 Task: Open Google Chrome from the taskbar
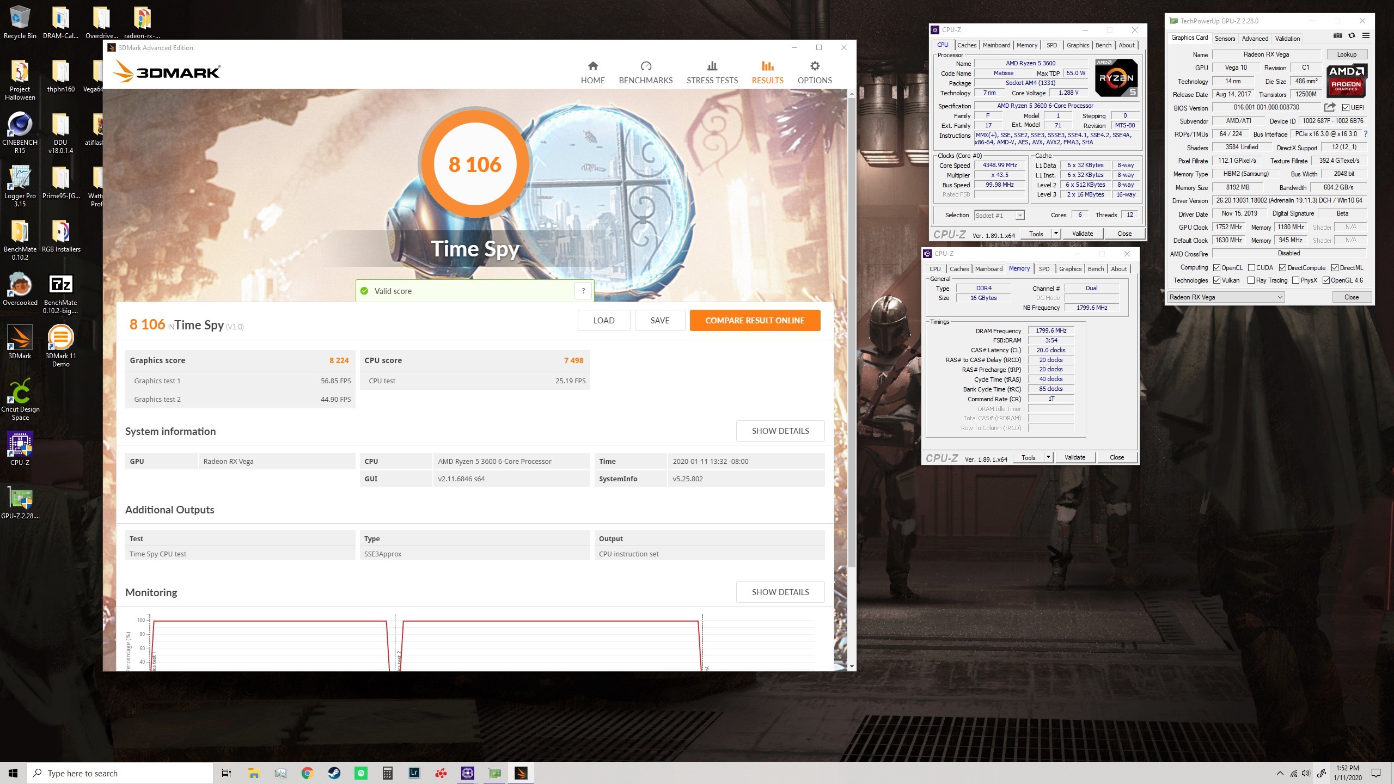tap(307, 773)
